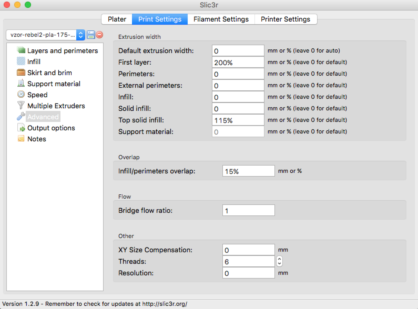Click the Layers and perimeters icon

[x=21, y=50]
